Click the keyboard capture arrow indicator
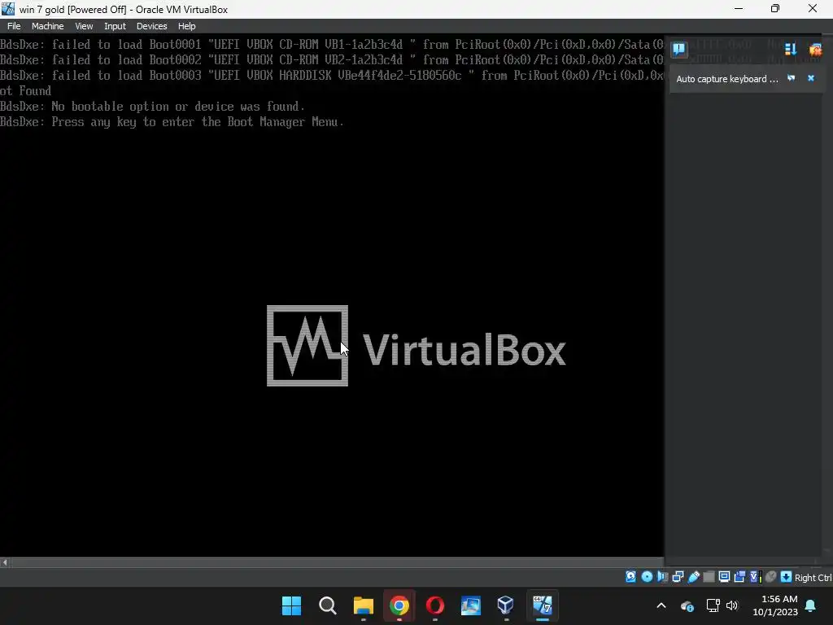The width and height of the screenshot is (833, 625). point(787,577)
